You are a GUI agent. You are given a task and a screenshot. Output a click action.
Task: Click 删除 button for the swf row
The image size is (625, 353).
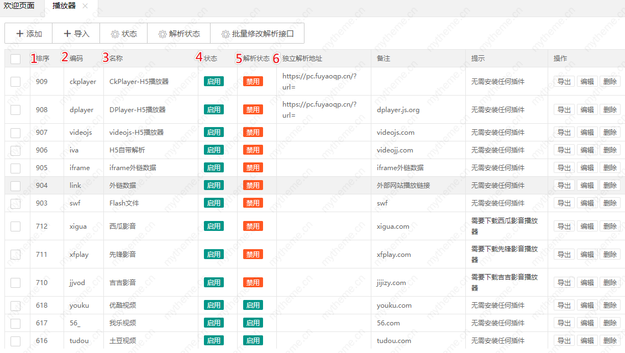(610, 203)
